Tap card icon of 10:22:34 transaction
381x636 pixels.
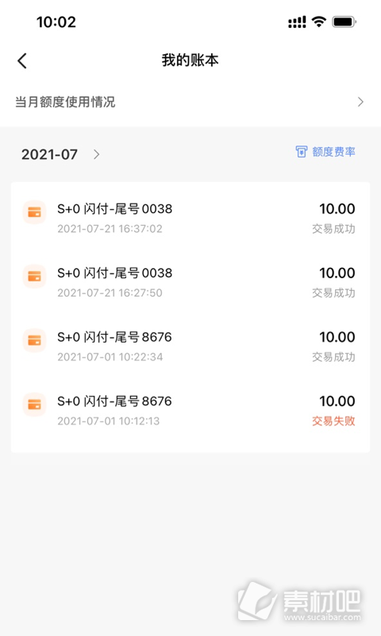pyautogui.click(x=34, y=340)
